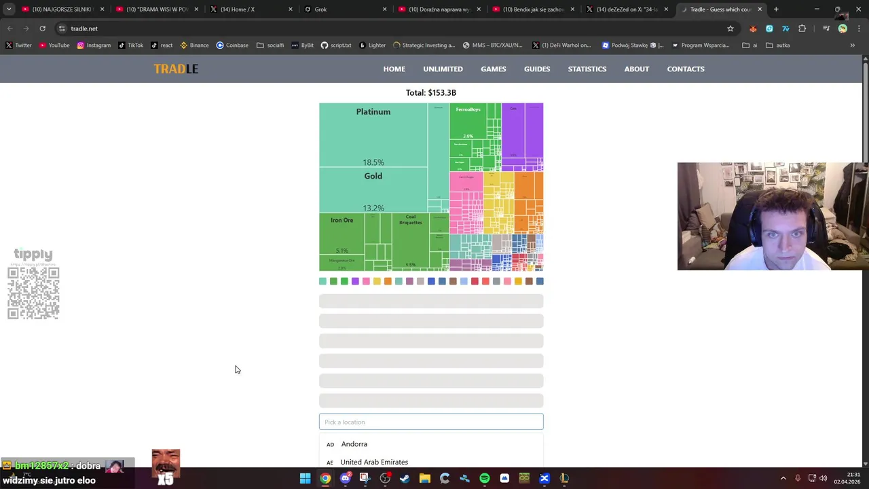Click the purple legend color swatch
The height and width of the screenshot is (489, 869).
click(x=355, y=281)
